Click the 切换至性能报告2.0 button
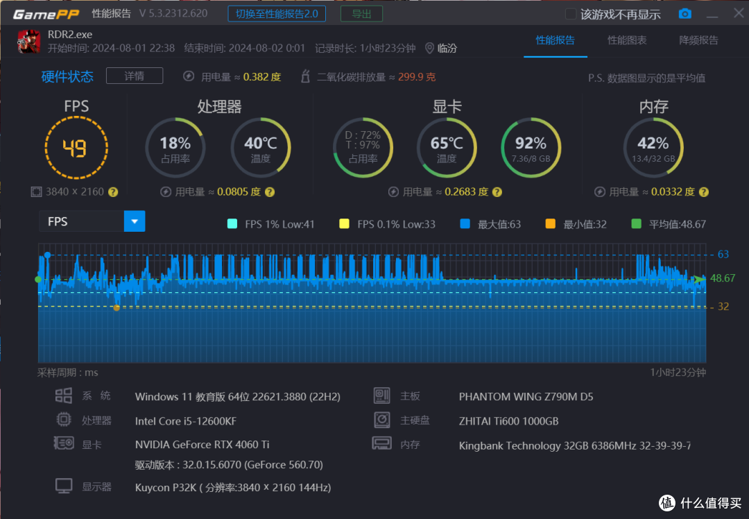 coord(277,14)
